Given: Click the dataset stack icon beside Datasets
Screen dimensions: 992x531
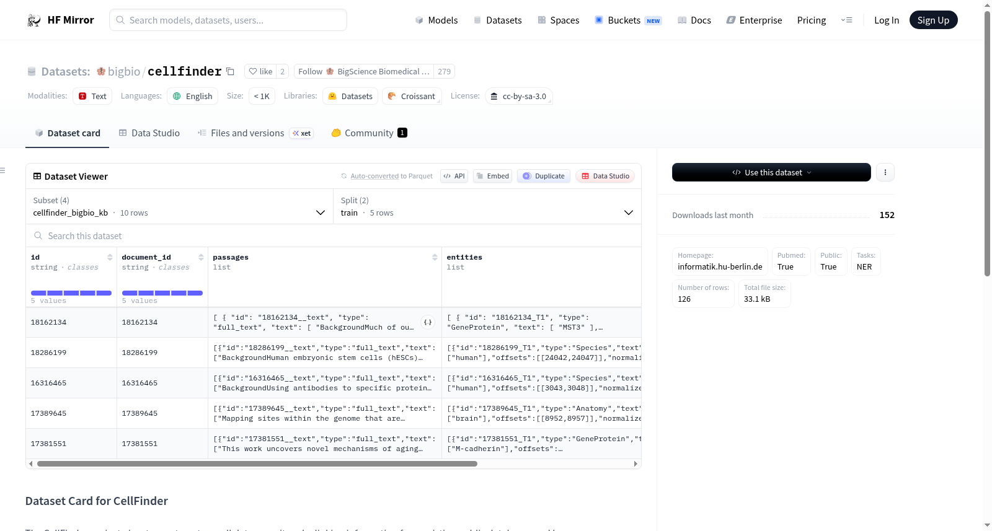Looking at the screenshot, I should (32, 71).
